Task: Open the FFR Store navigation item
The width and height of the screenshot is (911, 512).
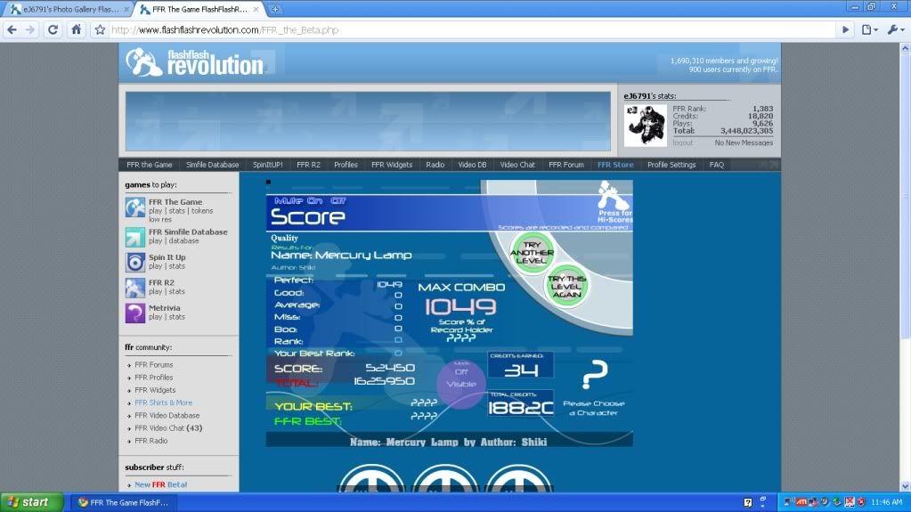Action: (x=615, y=165)
